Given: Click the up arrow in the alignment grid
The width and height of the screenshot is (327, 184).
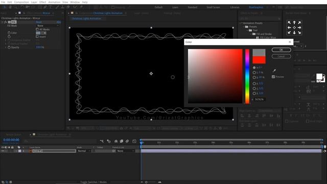Looking at the screenshot, I should coord(294,22).
